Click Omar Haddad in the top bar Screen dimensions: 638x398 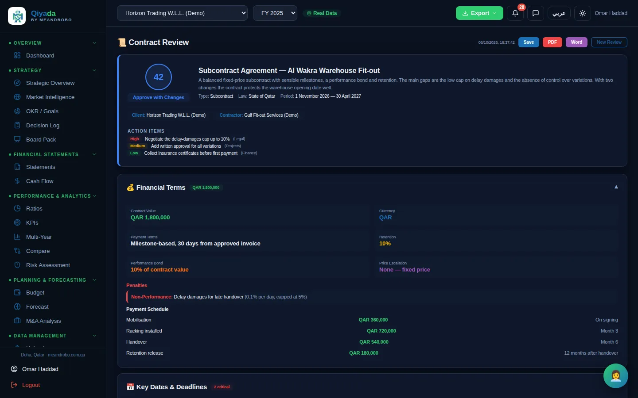coord(611,13)
